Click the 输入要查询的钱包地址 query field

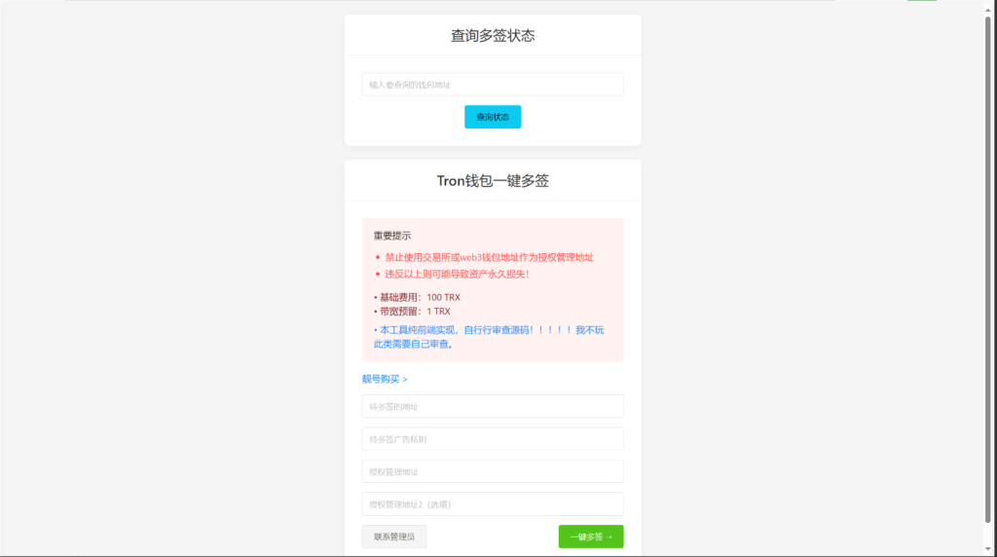(492, 85)
